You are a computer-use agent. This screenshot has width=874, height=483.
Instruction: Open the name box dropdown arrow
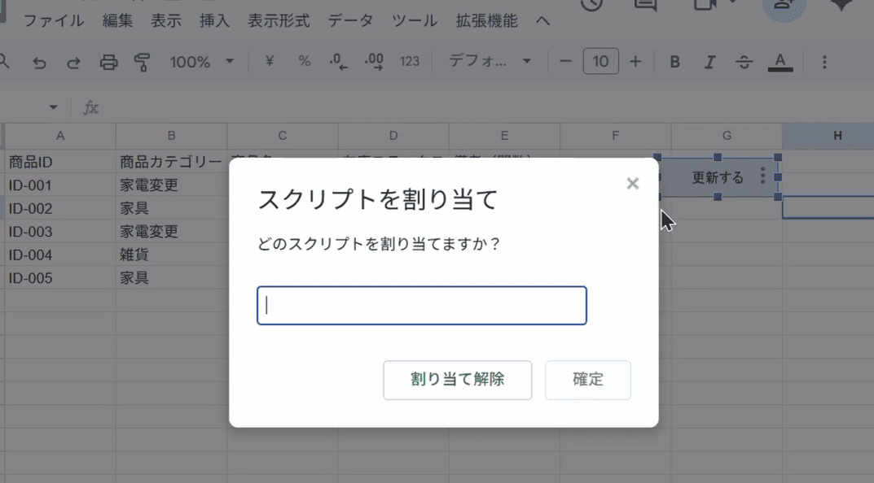[x=54, y=107]
